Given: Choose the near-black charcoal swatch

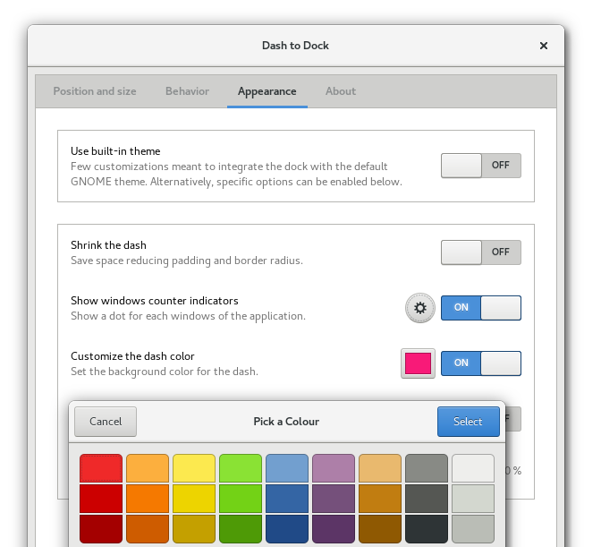Looking at the screenshot, I should coord(427,529).
